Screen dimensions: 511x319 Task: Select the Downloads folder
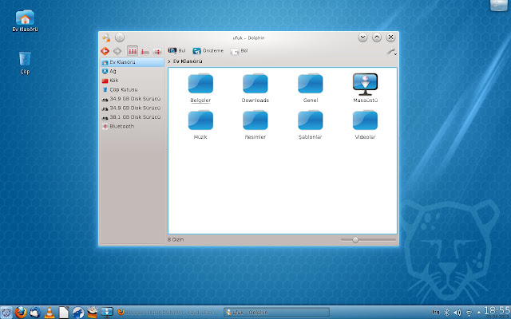(255, 88)
